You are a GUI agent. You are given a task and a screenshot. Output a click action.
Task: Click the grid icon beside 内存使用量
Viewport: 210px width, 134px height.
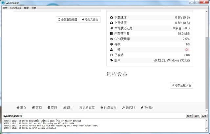(112, 34)
